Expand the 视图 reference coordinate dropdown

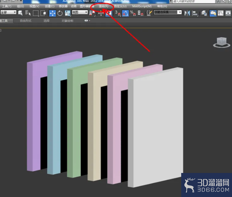pos(80,12)
